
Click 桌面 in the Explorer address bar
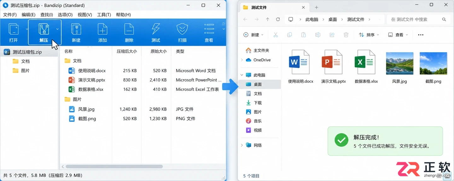333,19
